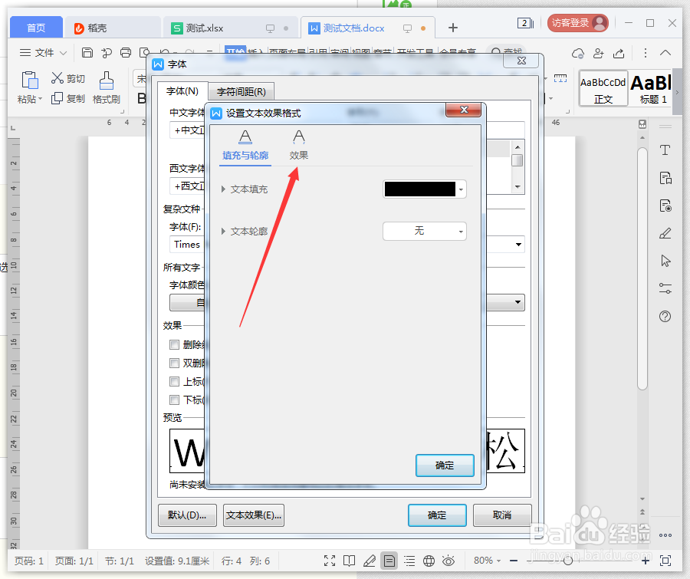Screen dimensions: 690x579
Task: Switch to the 效果 tab in the dialog
Action: point(299,144)
